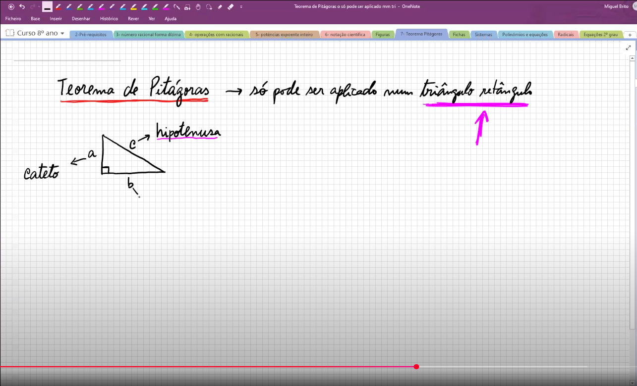637x386 pixels.
Task: Choose the lasso select tool
Action: coord(209,7)
